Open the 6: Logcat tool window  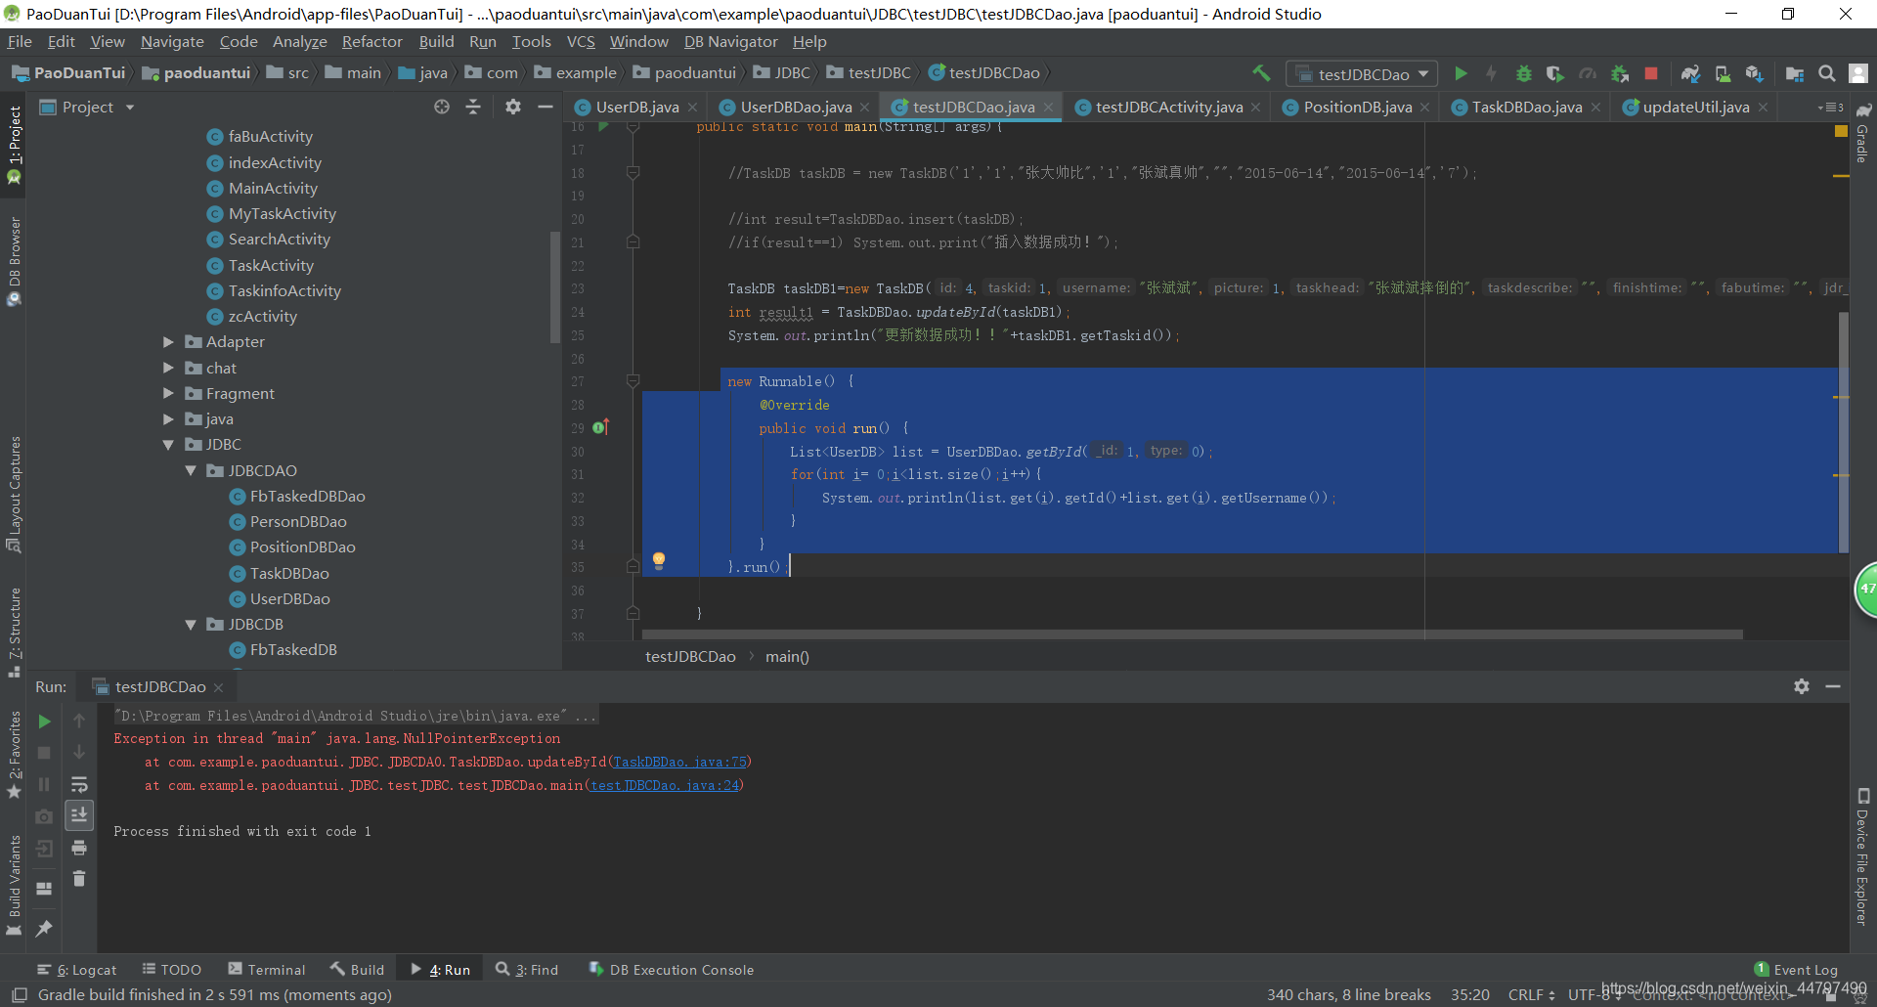[77, 970]
